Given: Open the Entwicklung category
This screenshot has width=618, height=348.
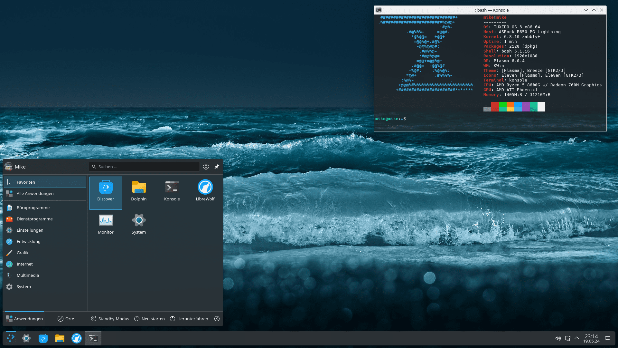Looking at the screenshot, I should click(45, 241).
